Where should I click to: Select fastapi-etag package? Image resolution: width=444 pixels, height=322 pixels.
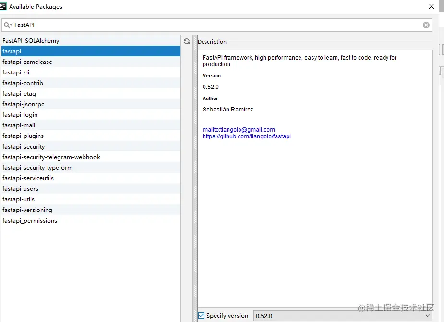[91, 94]
